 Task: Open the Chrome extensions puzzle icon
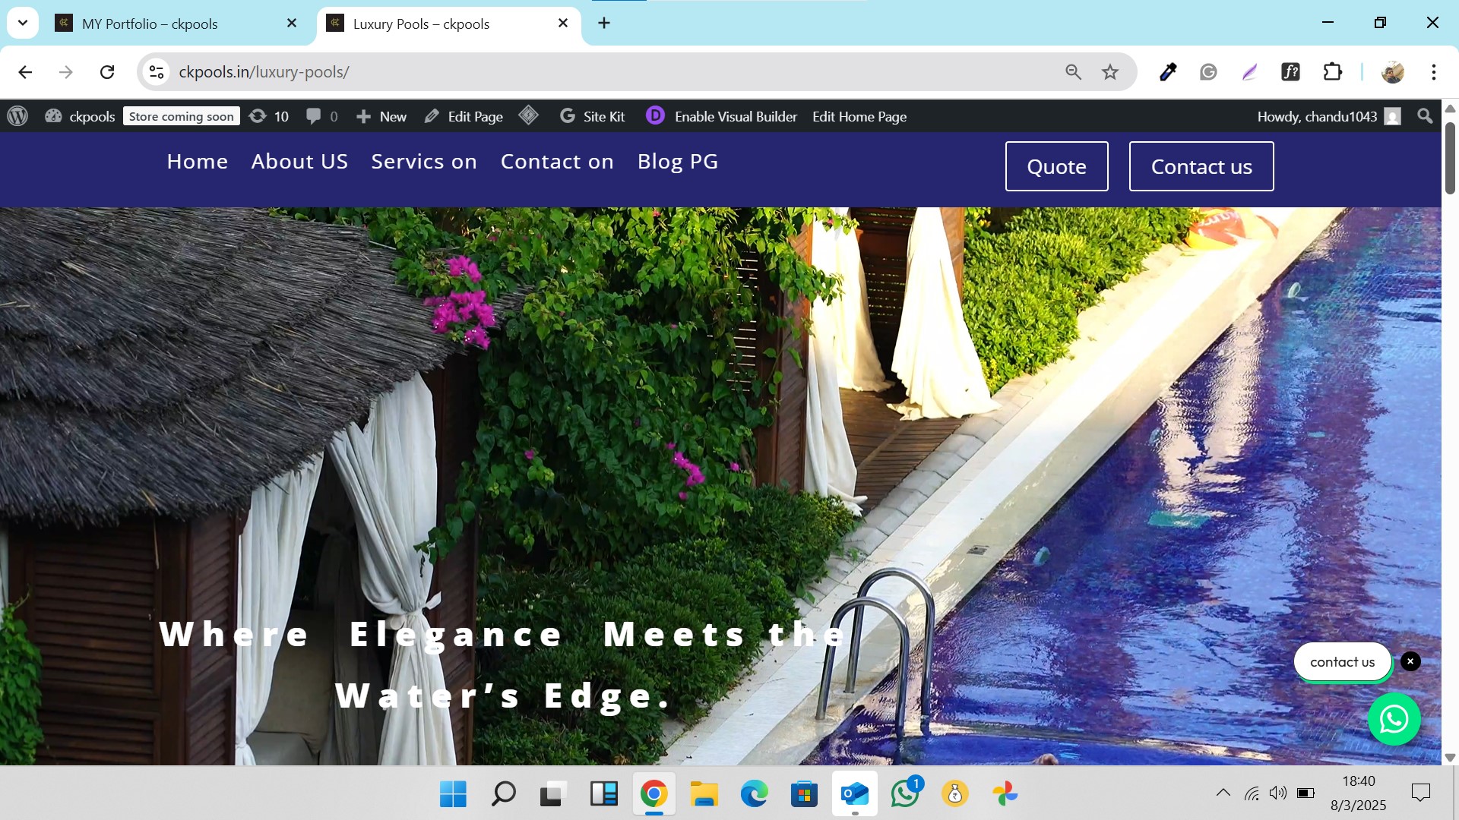(x=1332, y=72)
